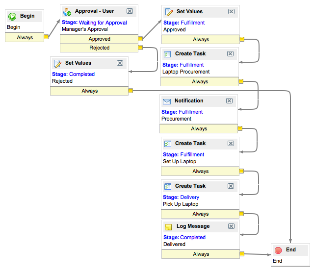Click the red End stop icon
The image size is (314, 272).
pyautogui.click(x=278, y=250)
